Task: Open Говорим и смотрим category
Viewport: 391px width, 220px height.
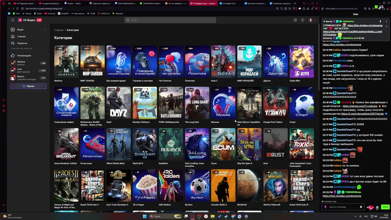Action: point(145,61)
